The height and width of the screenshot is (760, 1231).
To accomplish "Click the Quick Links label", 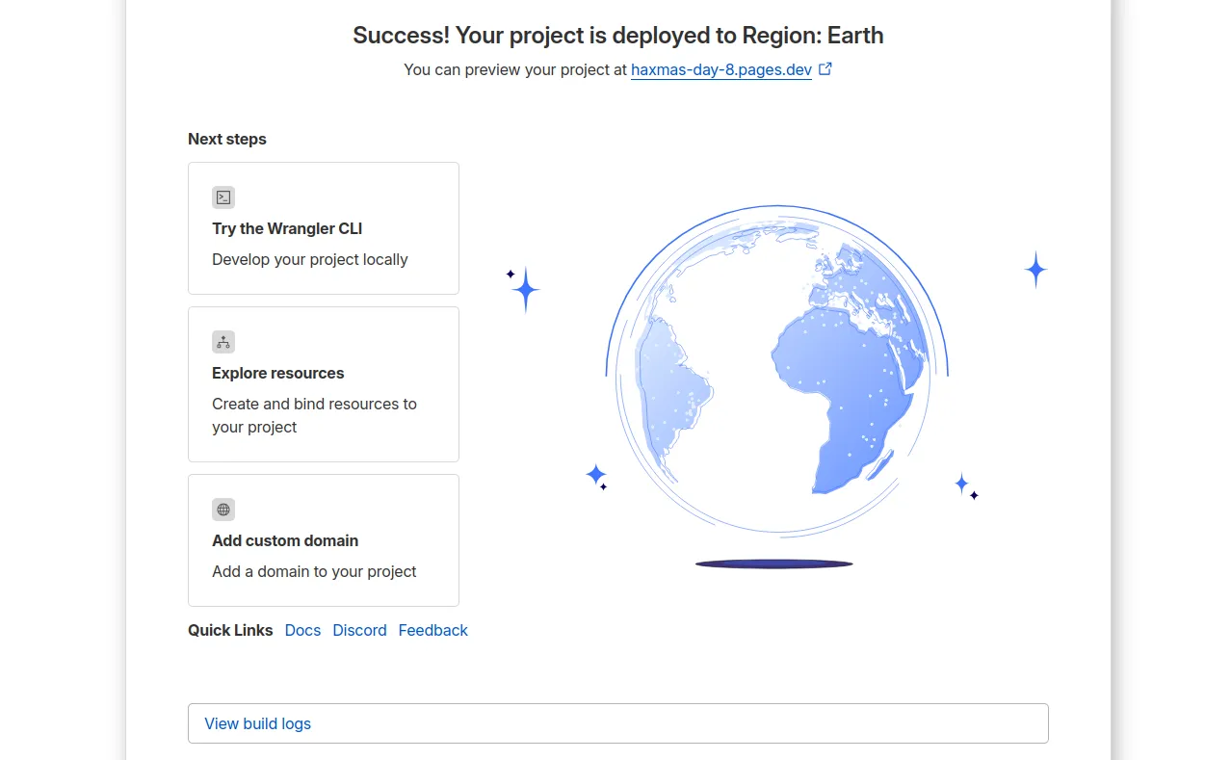I will point(230,630).
